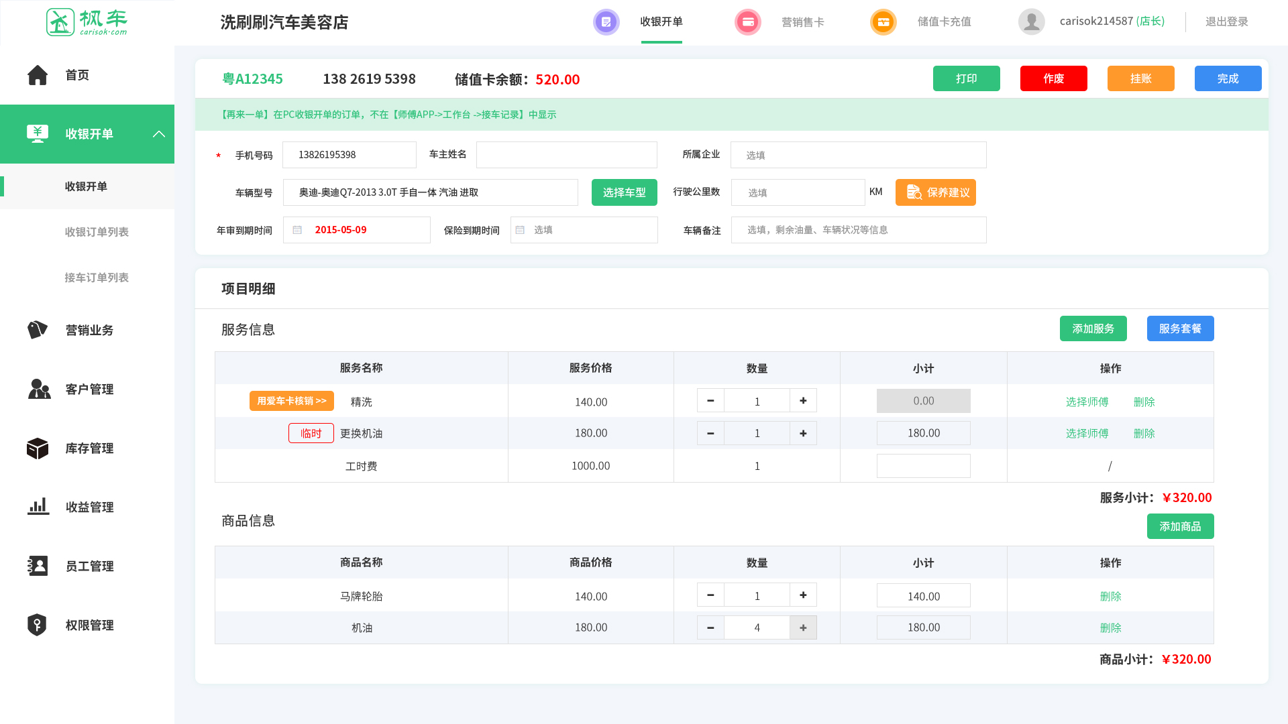The height and width of the screenshot is (724, 1288).
Task: Increase quantity of 马牌轮胎 product
Action: click(x=803, y=595)
